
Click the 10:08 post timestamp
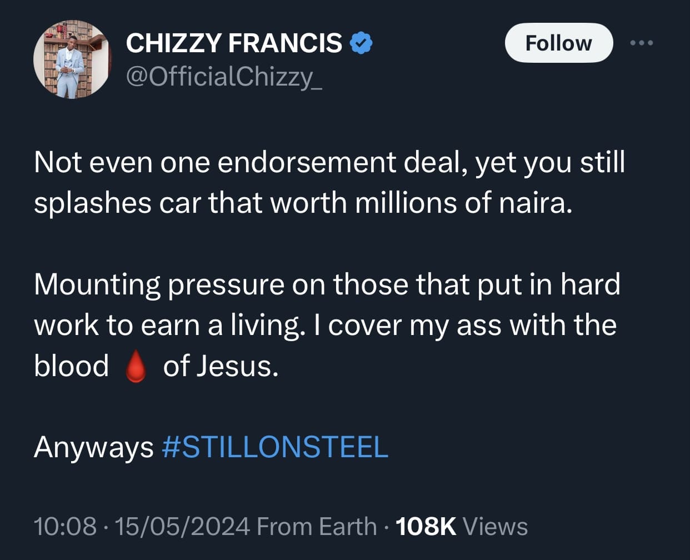[65, 526]
